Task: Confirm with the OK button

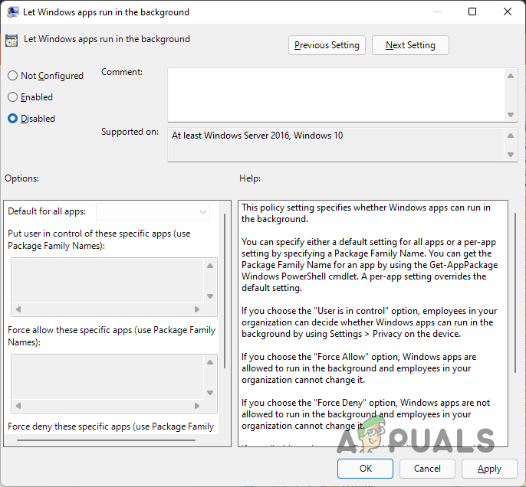Action: pyautogui.click(x=365, y=469)
